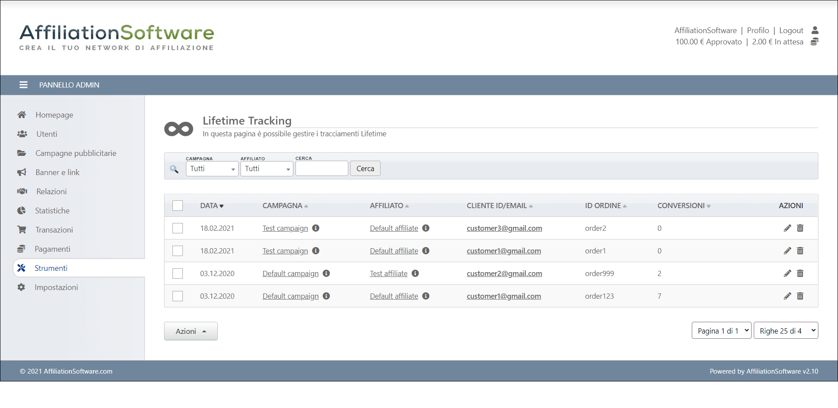This screenshot has width=838, height=408.
Task: Click info icon next to Test affiliate
Action: (415, 273)
